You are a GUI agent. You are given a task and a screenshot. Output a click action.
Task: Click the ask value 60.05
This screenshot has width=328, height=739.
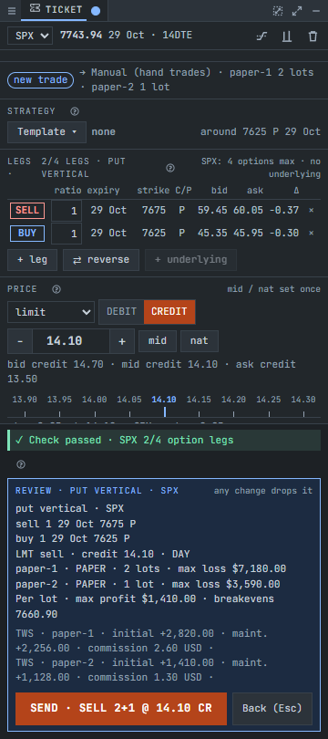[248, 210]
